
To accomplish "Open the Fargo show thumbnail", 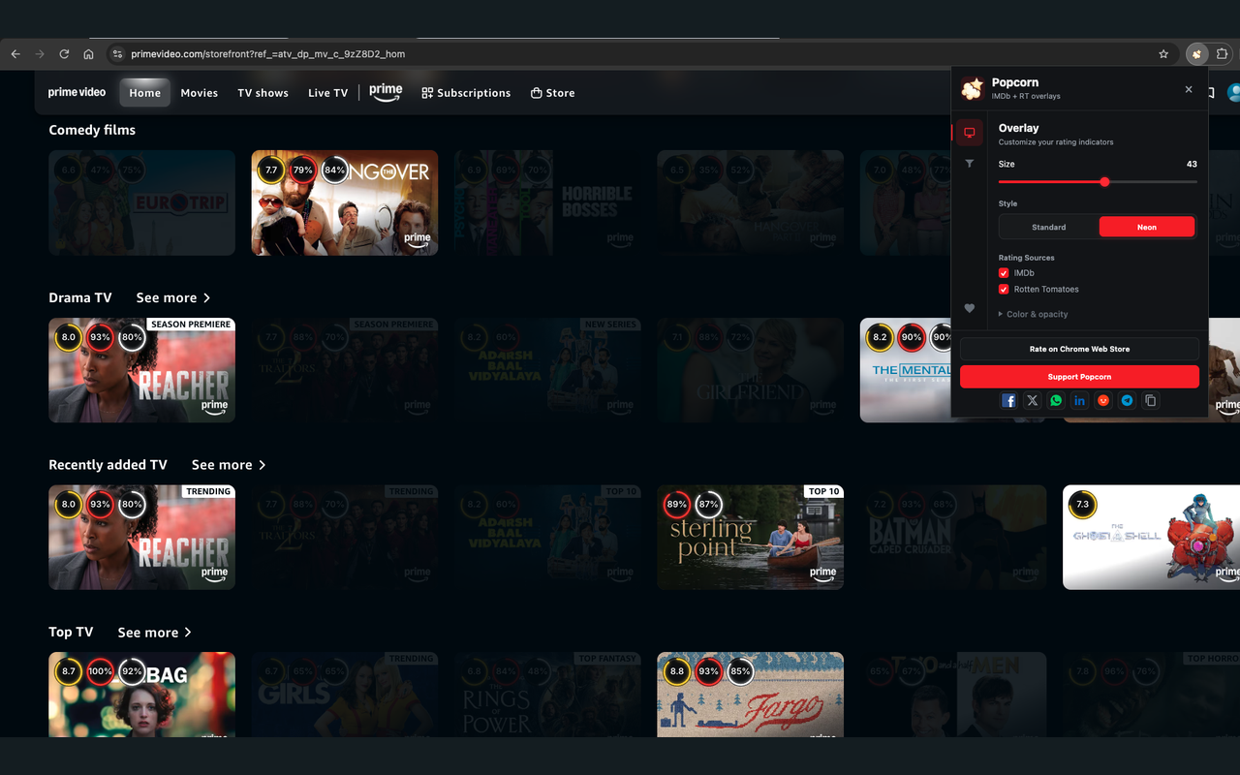I will pos(751,695).
